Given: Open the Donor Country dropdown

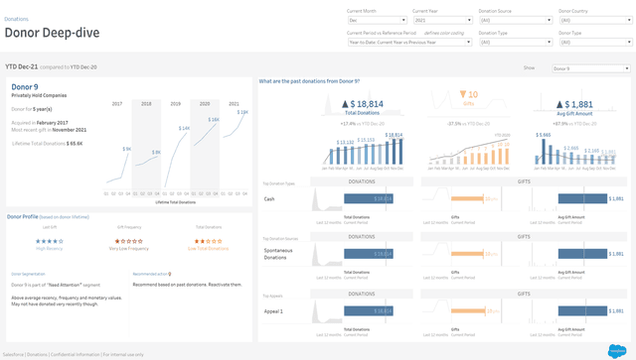Looking at the screenshot, I should pos(596,20).
